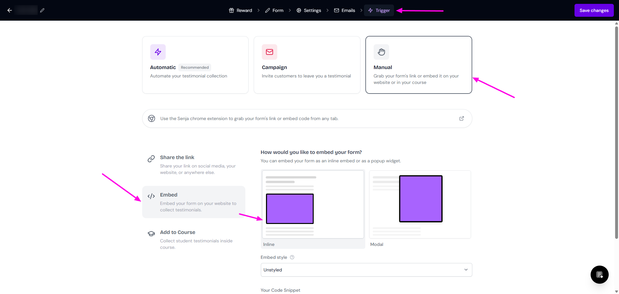This screenshot has width=619, height=294.
Task: Click the pencil edit name icon
Action: [x=42, y=10]
